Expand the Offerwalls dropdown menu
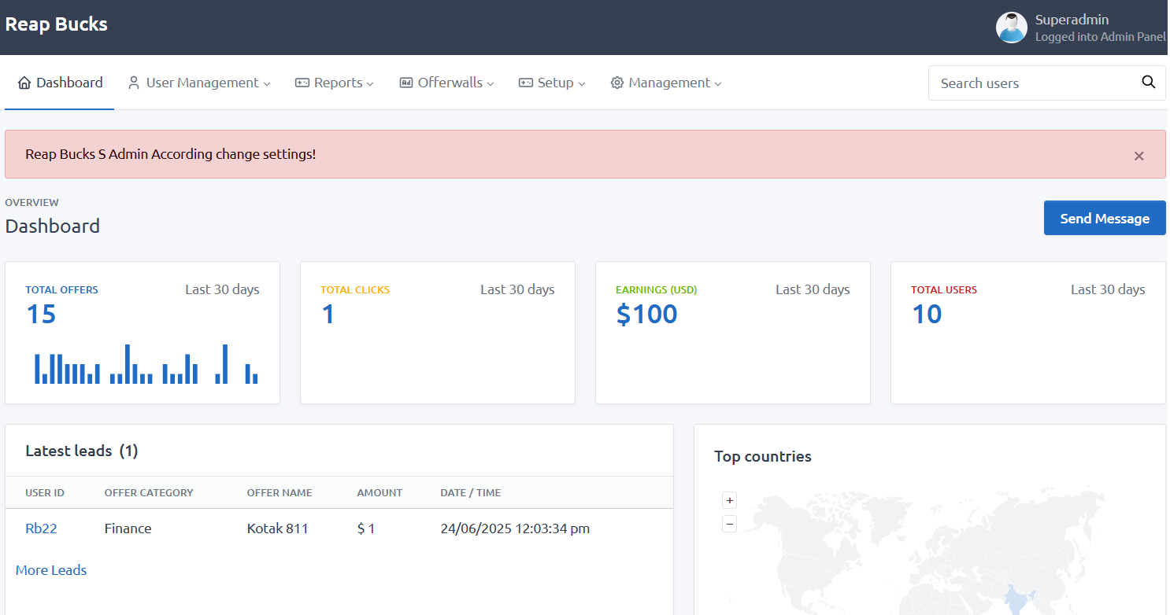The image size is (1170, 615). click(491, 83)
